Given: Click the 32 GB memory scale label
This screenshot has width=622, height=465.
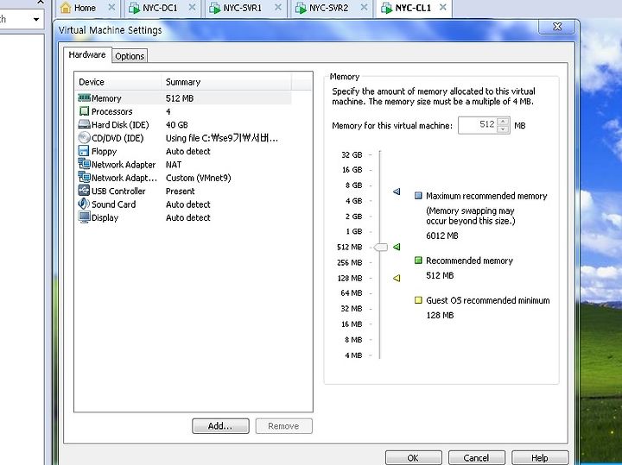Looking at the screenshot, I should coord(352,155).
